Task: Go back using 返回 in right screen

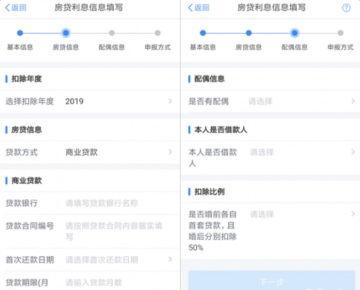Action: point(199,8)
